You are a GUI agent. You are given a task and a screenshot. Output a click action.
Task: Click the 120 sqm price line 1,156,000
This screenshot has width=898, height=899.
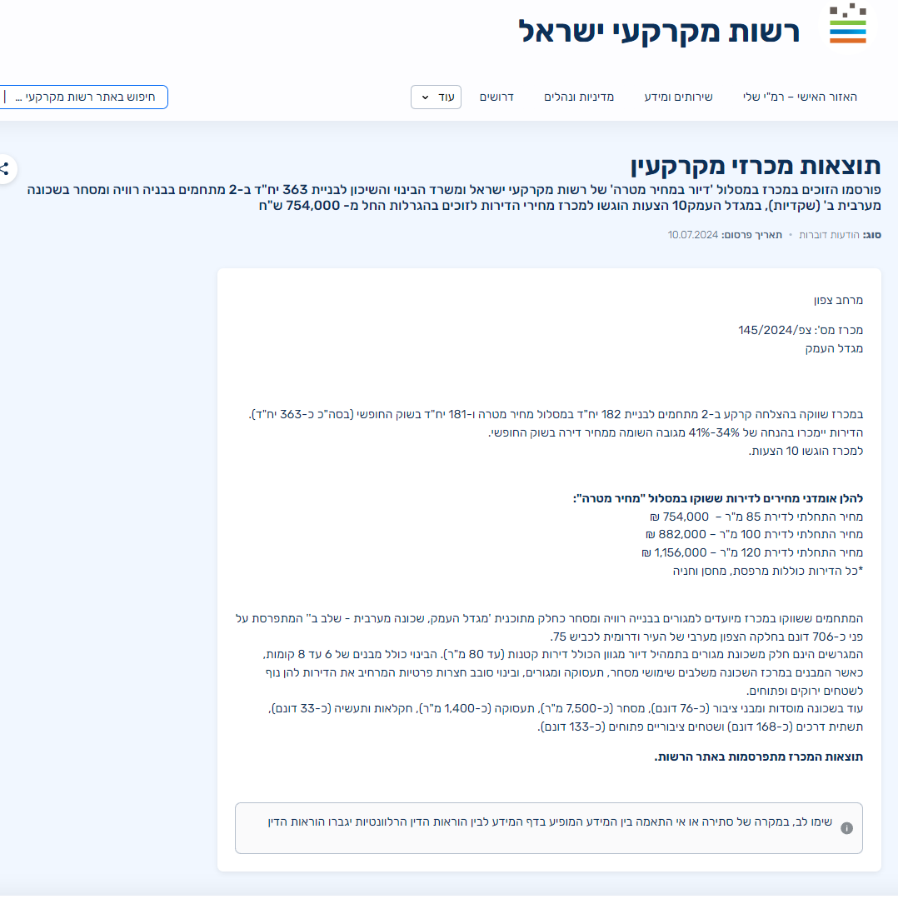pos(752,552)
